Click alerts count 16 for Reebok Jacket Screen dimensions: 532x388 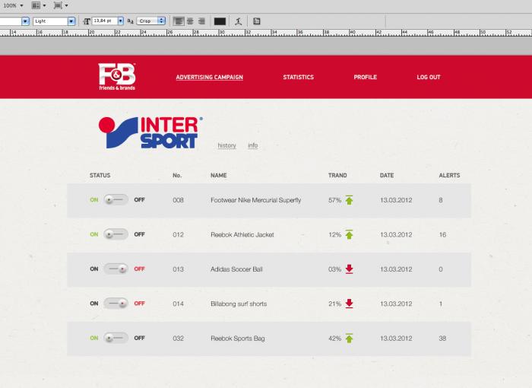[x=442, y=235]
